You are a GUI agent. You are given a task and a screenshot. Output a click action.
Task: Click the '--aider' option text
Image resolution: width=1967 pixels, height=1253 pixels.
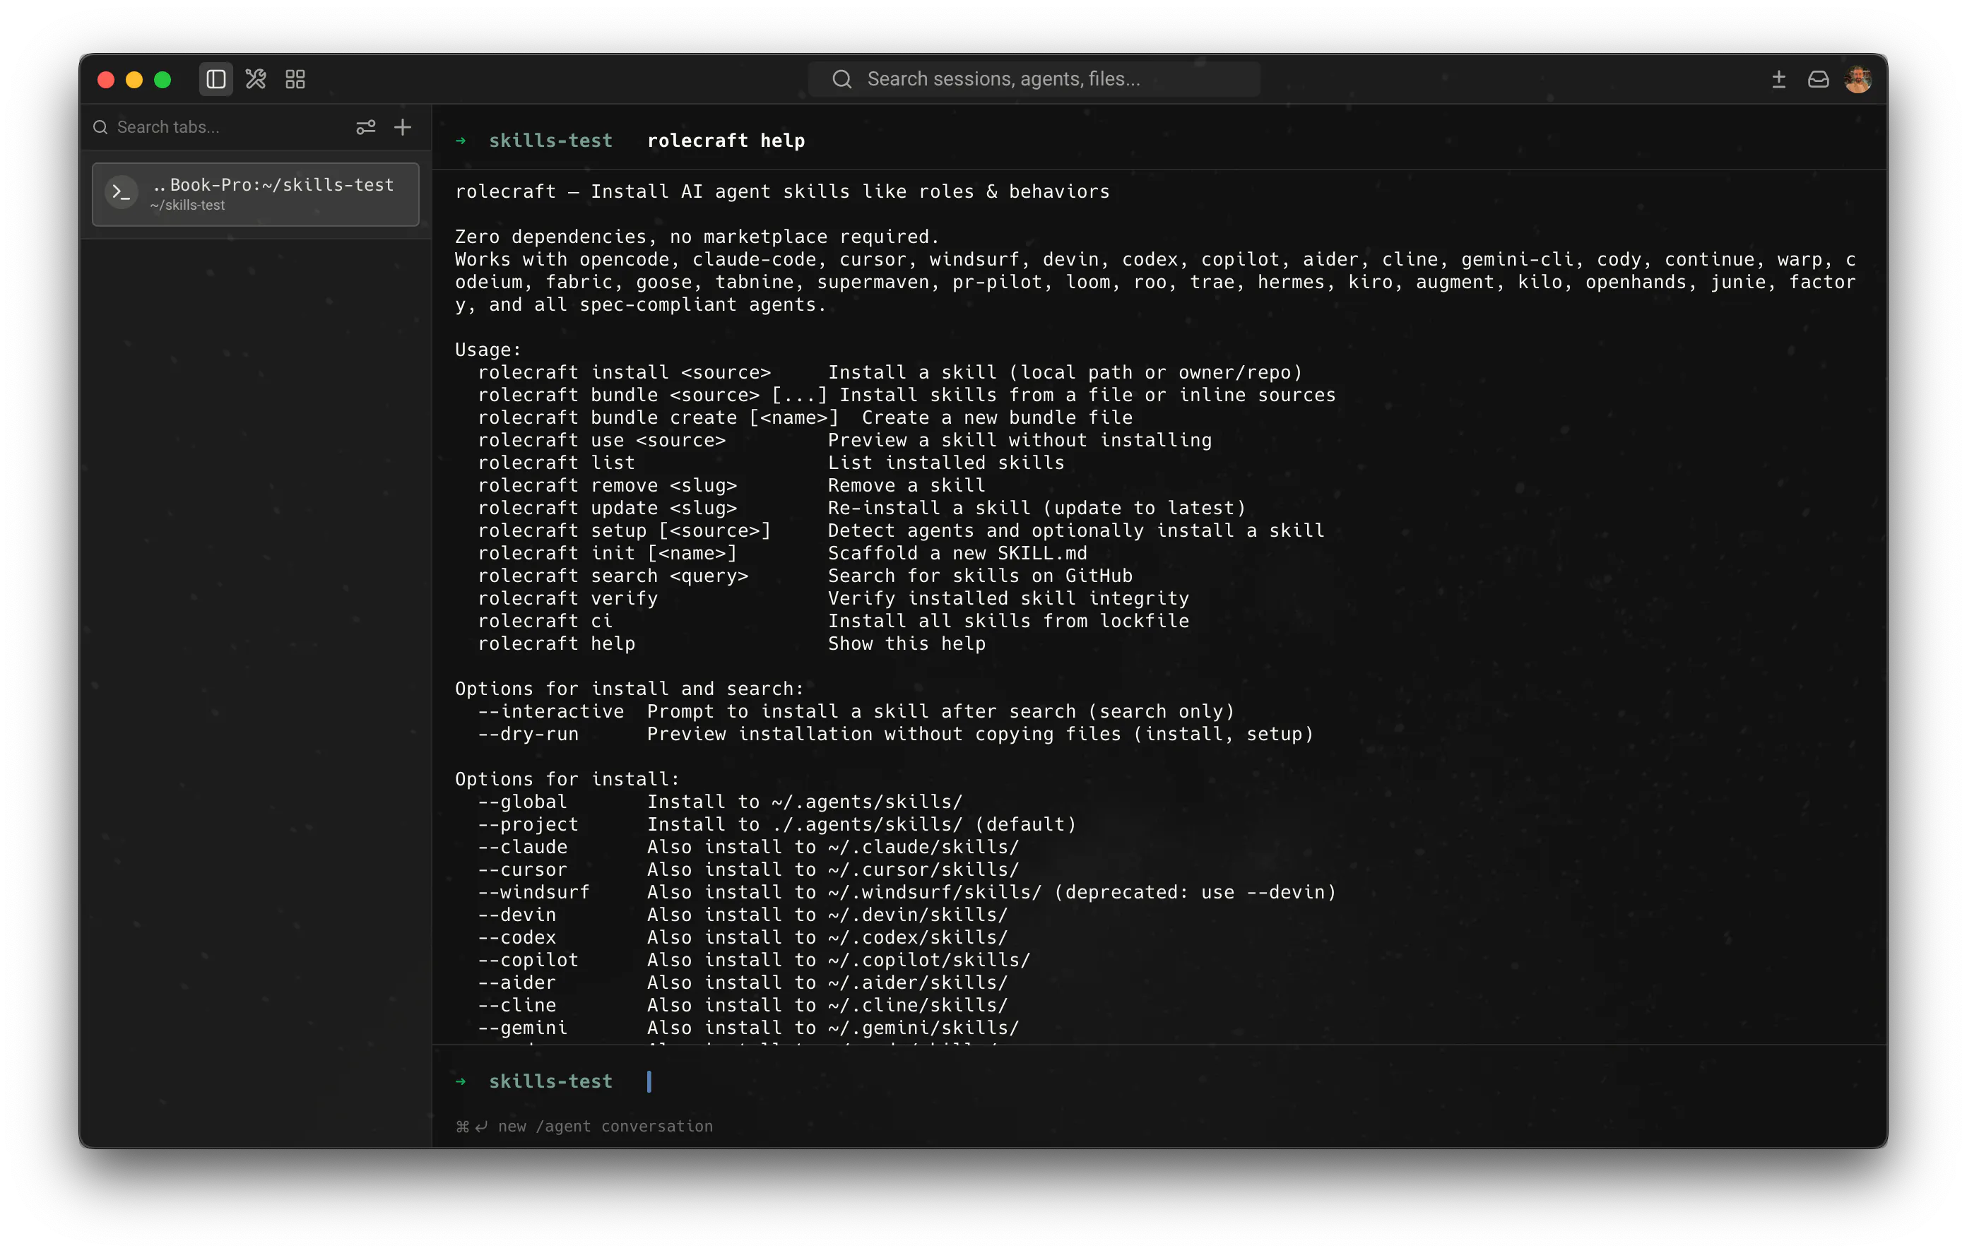(x=516, y=982)
